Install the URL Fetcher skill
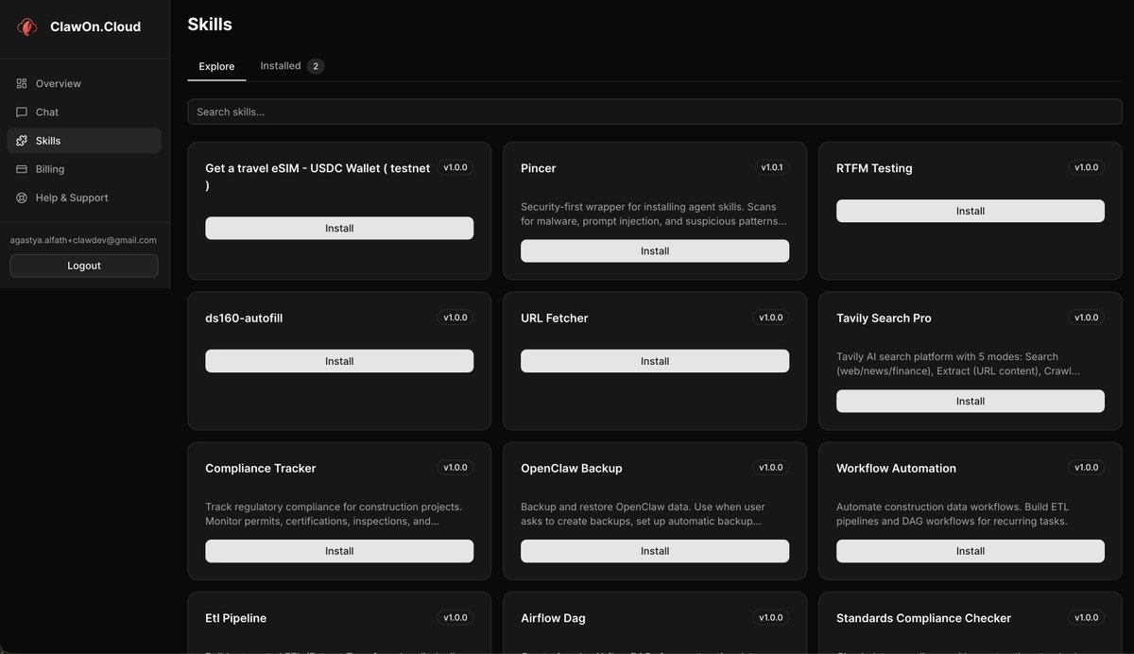This screenshot has width=1134, height=654. [x=654, y=360]
